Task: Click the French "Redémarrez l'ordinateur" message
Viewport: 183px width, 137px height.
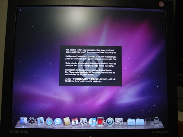Action: [x=91, y=58]
